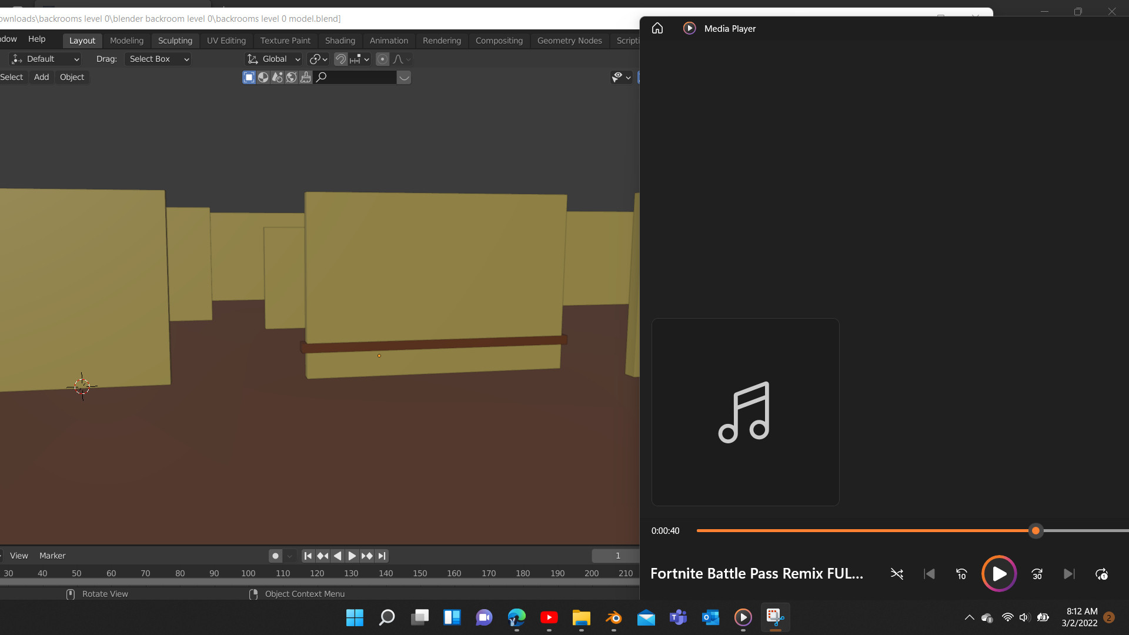Open Global transform orientation dropdown

[274, 59]
